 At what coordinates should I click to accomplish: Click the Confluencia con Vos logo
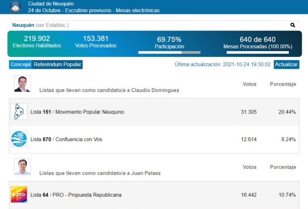click(x=19, y=139)
